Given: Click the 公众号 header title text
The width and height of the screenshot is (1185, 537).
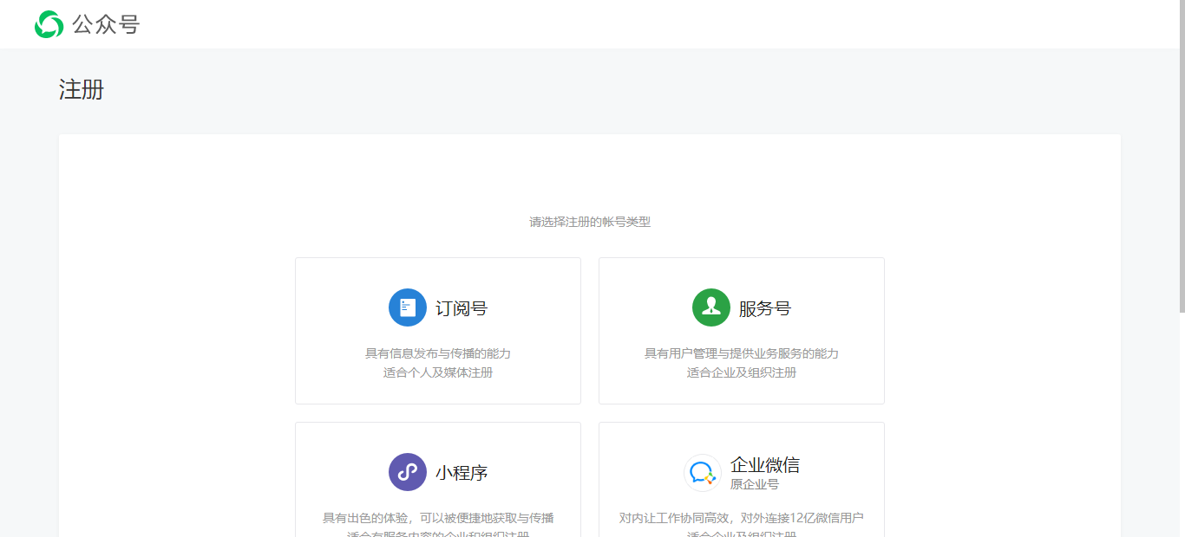Looking at the screenshot, I should (106, 24).
